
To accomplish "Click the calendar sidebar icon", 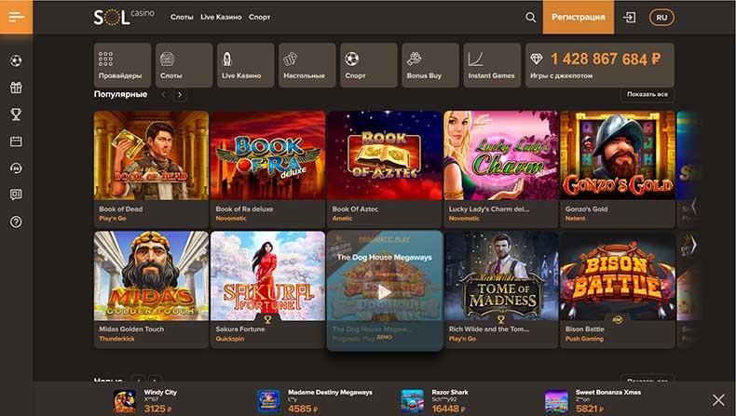I will pos(16,141).
